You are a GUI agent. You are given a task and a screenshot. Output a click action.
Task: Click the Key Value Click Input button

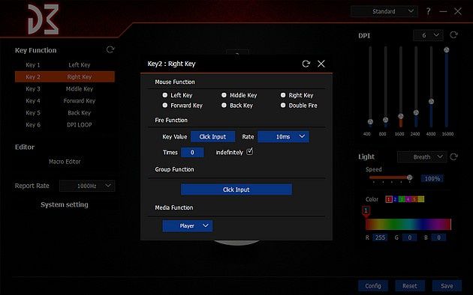(x=212, y=137)
